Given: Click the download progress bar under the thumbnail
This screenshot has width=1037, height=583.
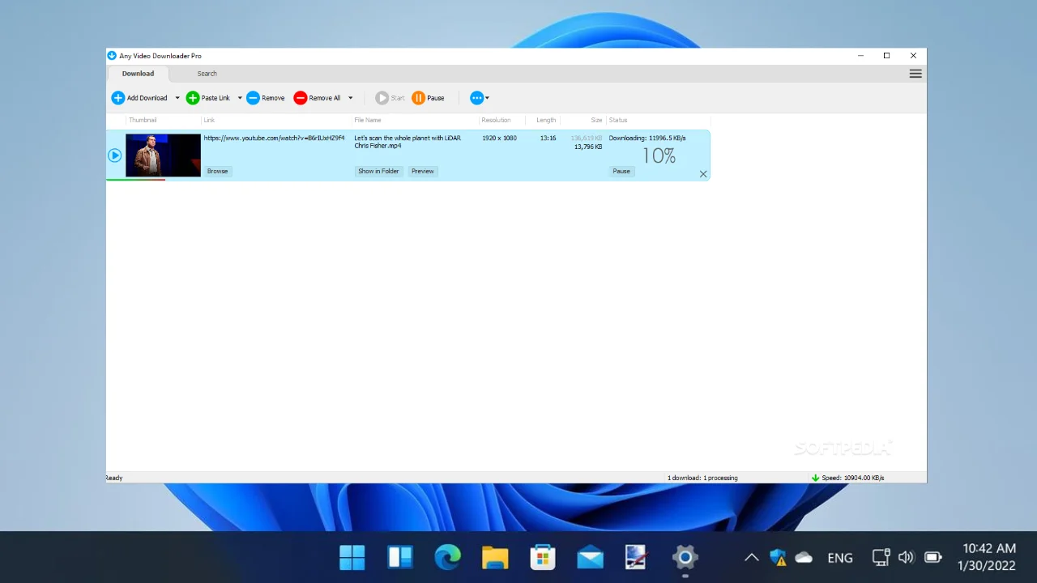Looking at the screenshot, I should click(x=136, y=180).
